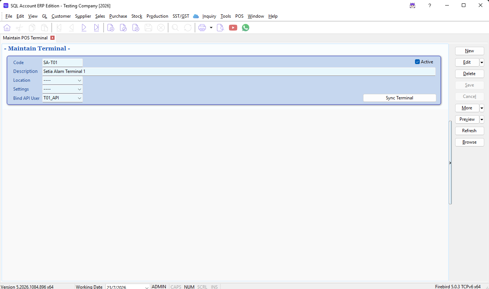
Task: Open the WhatsApp icon in toolbar
Action: coord(246,28)
